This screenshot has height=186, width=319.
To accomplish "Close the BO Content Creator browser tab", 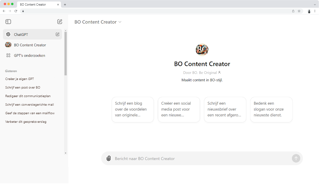I will click(58, 5).
